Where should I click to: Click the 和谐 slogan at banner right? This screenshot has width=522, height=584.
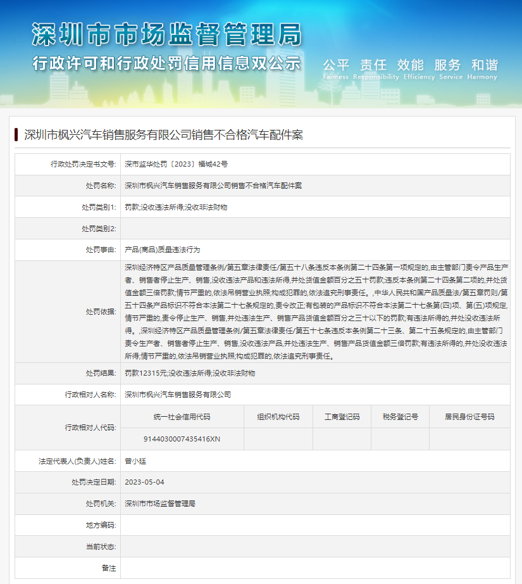click(x=483, y=64)
